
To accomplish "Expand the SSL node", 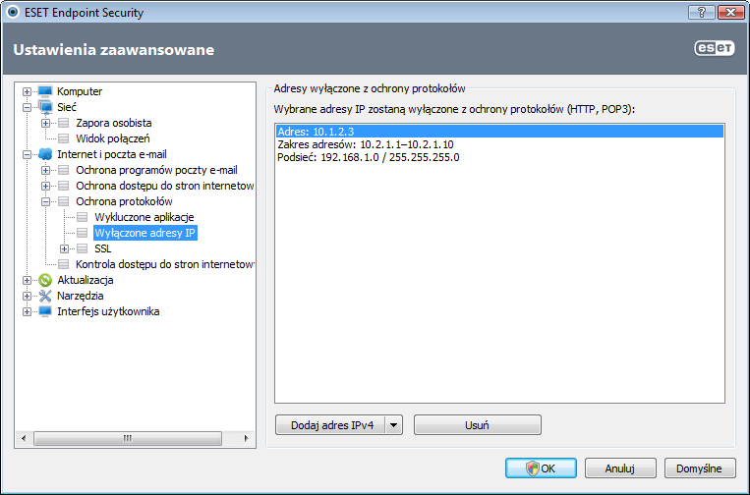I will (x=64, y=248).
